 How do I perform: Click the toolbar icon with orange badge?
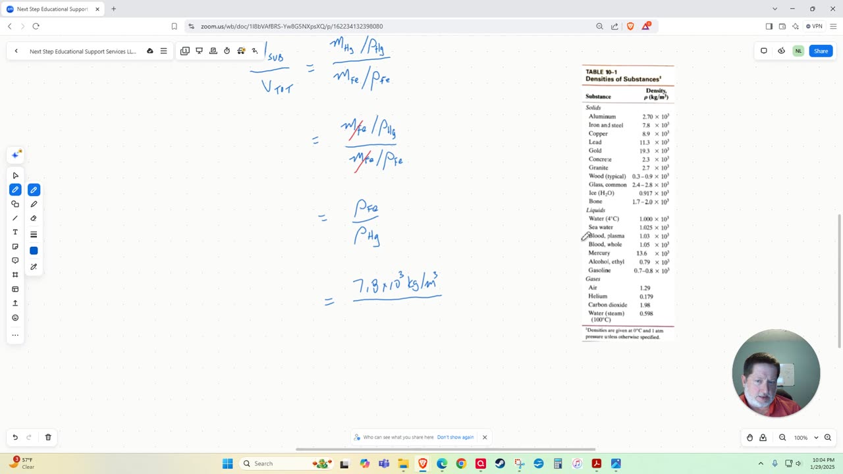241,51
